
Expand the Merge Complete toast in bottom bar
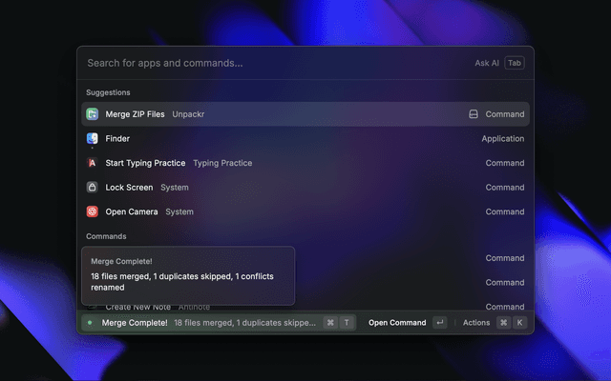(208, 323)
